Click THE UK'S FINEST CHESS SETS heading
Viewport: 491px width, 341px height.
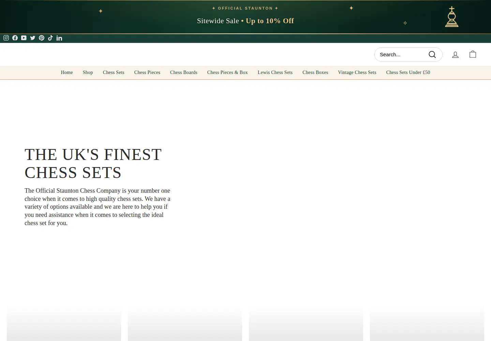pyautogui.click(x=93, y=164)
